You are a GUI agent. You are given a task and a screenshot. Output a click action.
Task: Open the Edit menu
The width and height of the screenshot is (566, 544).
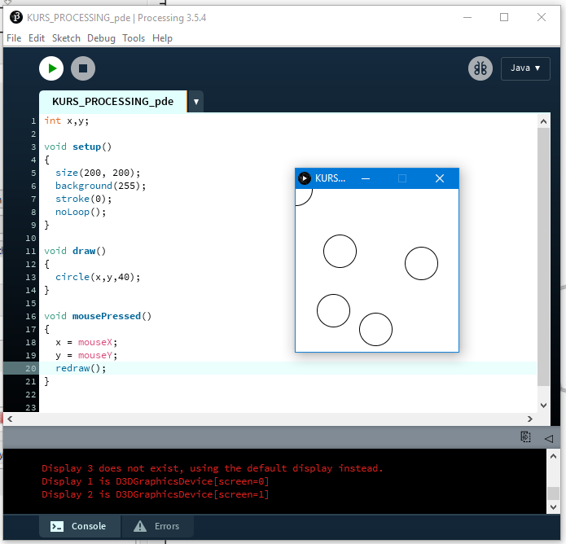click(37, 38)
